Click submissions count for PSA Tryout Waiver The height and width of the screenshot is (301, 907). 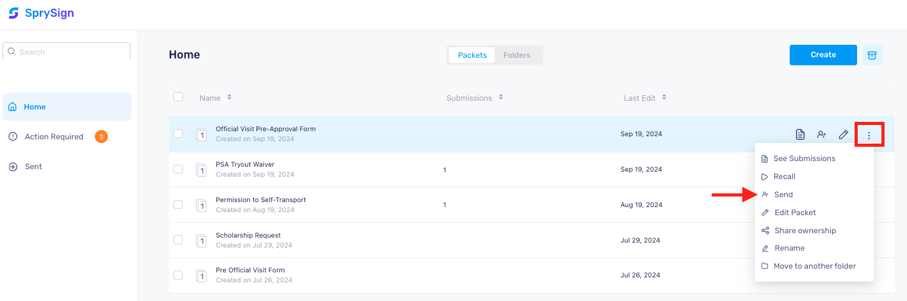tap(445, 169)
